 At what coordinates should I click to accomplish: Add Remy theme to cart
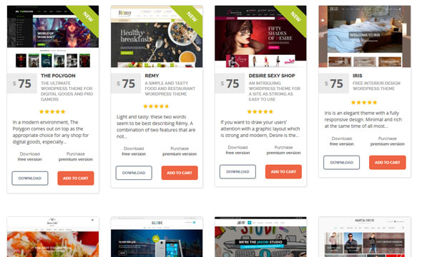(x=180, y=173)
